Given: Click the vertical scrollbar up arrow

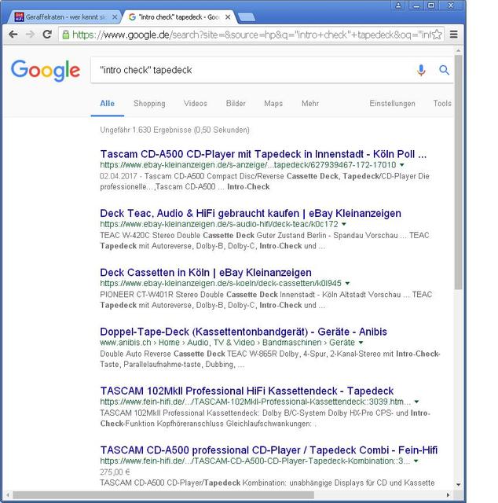Looking at the screenshot, I should [x=458, y=50].
